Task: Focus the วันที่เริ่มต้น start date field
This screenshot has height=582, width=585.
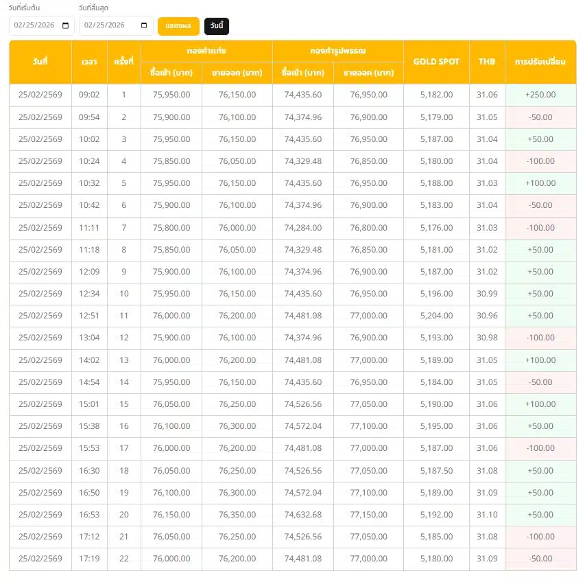Action: pyautogui.click(x=36, y=25)
